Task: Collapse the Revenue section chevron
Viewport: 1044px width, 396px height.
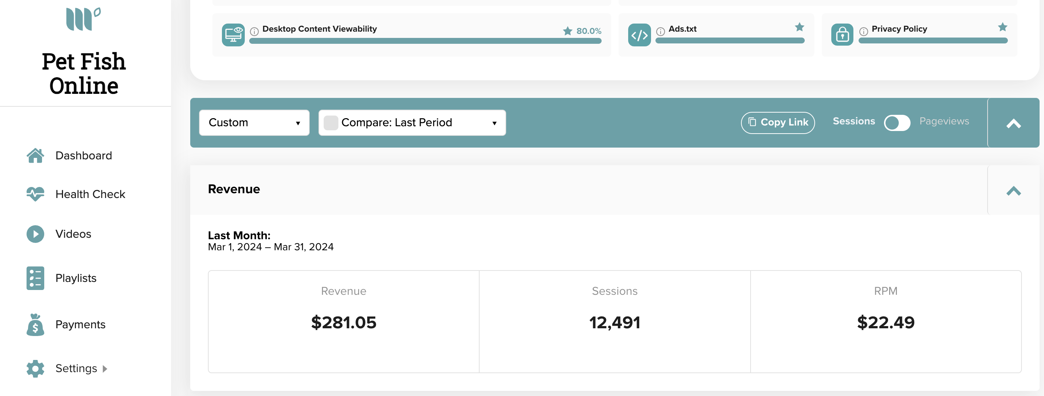Action: [x=1013, y=190]
